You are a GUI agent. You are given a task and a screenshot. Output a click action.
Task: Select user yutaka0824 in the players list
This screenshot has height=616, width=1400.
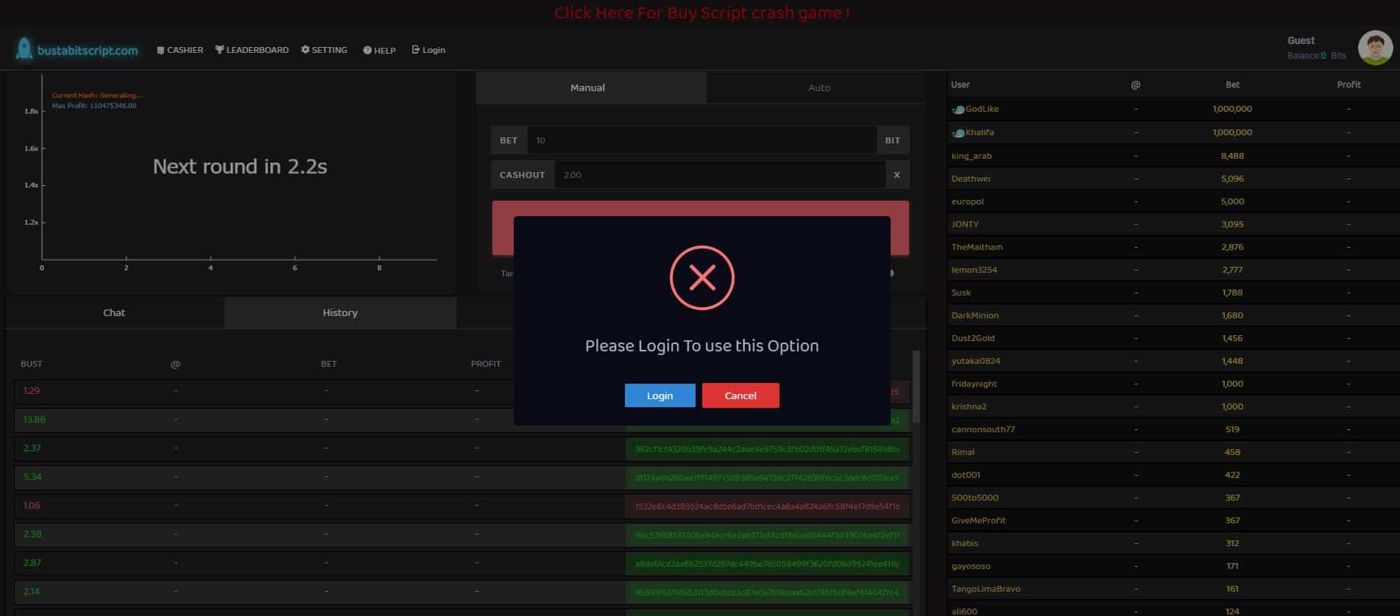point(976,361)
